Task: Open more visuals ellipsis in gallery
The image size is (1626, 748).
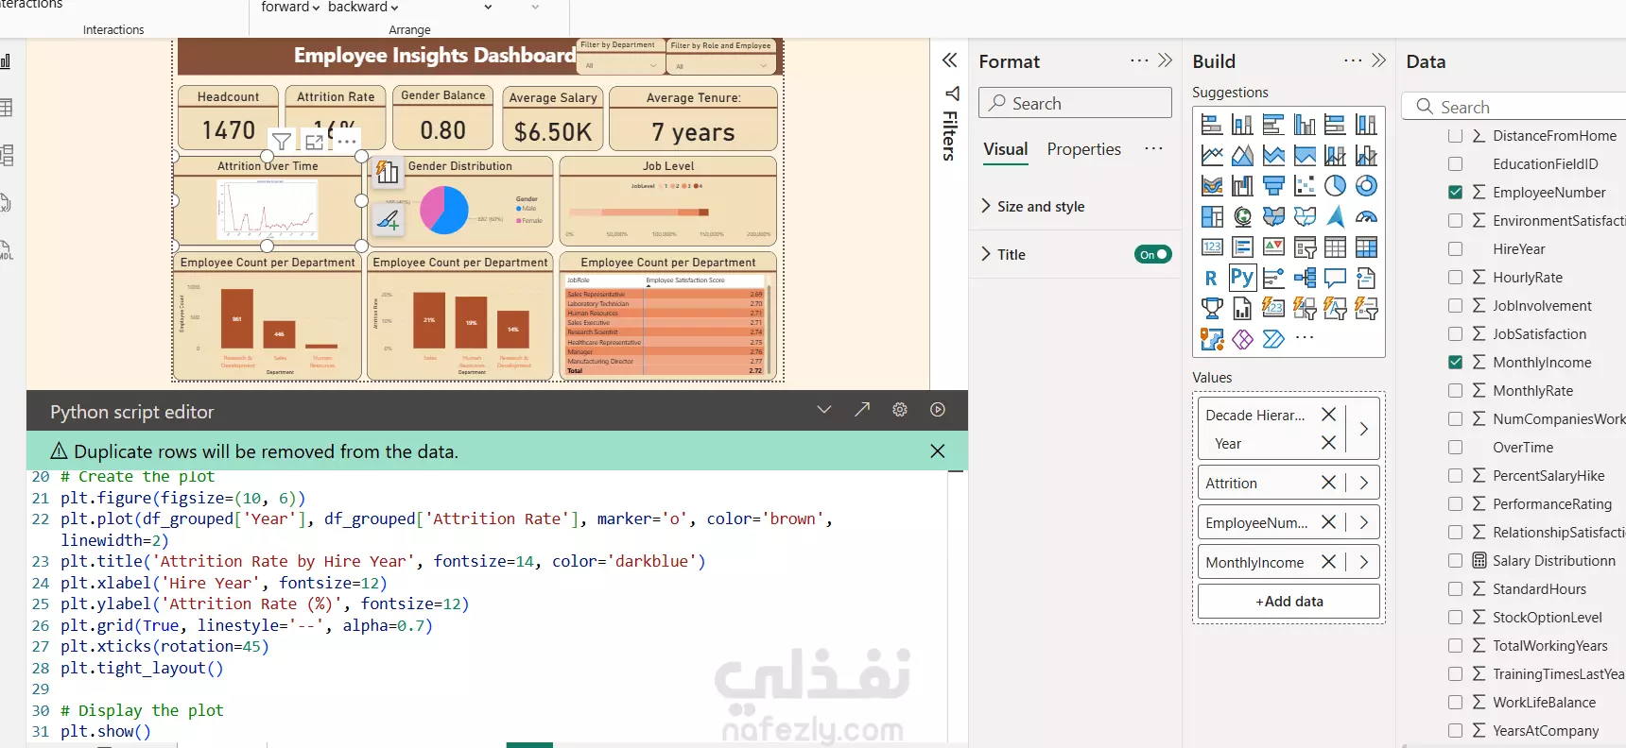Action: tap(1305, 338)
